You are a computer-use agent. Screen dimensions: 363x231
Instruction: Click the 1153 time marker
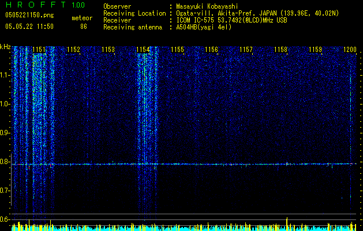(108, 50)
